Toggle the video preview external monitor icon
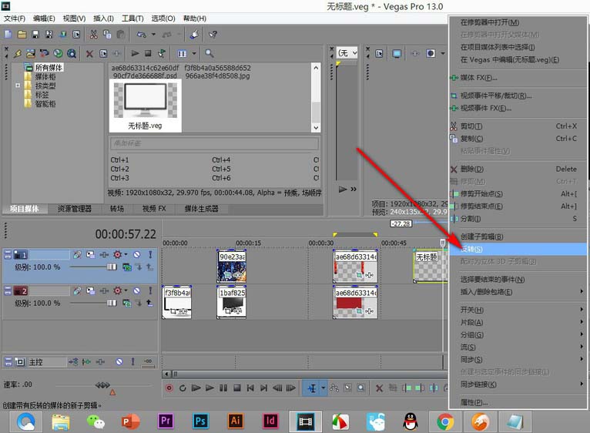Screen dimensions: 590x433 pyautogui.click(x=397, y=53)
